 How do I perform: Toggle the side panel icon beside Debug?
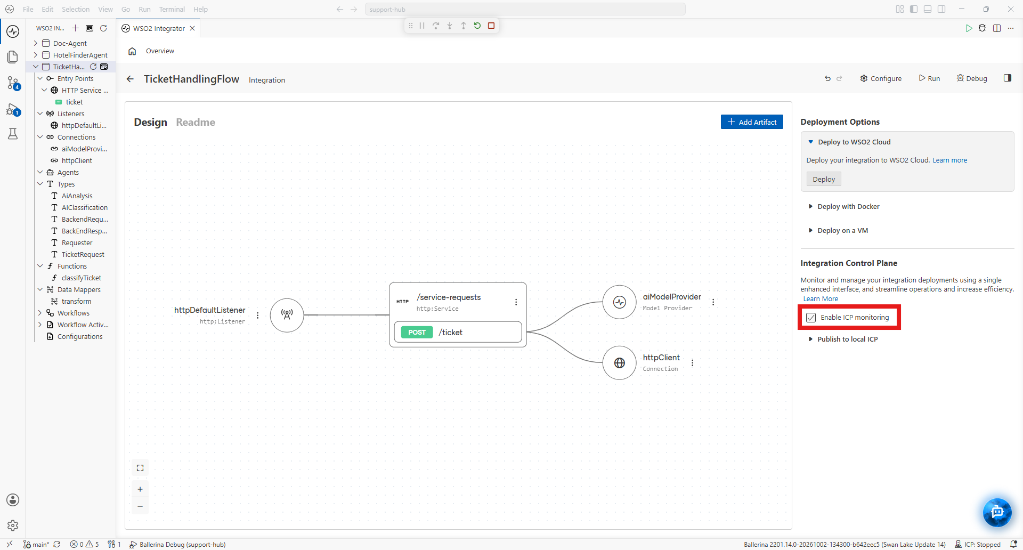coord(1007,78)
